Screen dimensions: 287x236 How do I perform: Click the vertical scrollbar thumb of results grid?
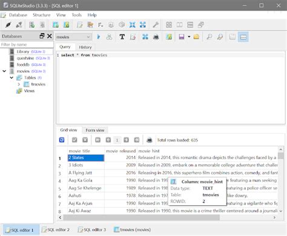point(280,156)
